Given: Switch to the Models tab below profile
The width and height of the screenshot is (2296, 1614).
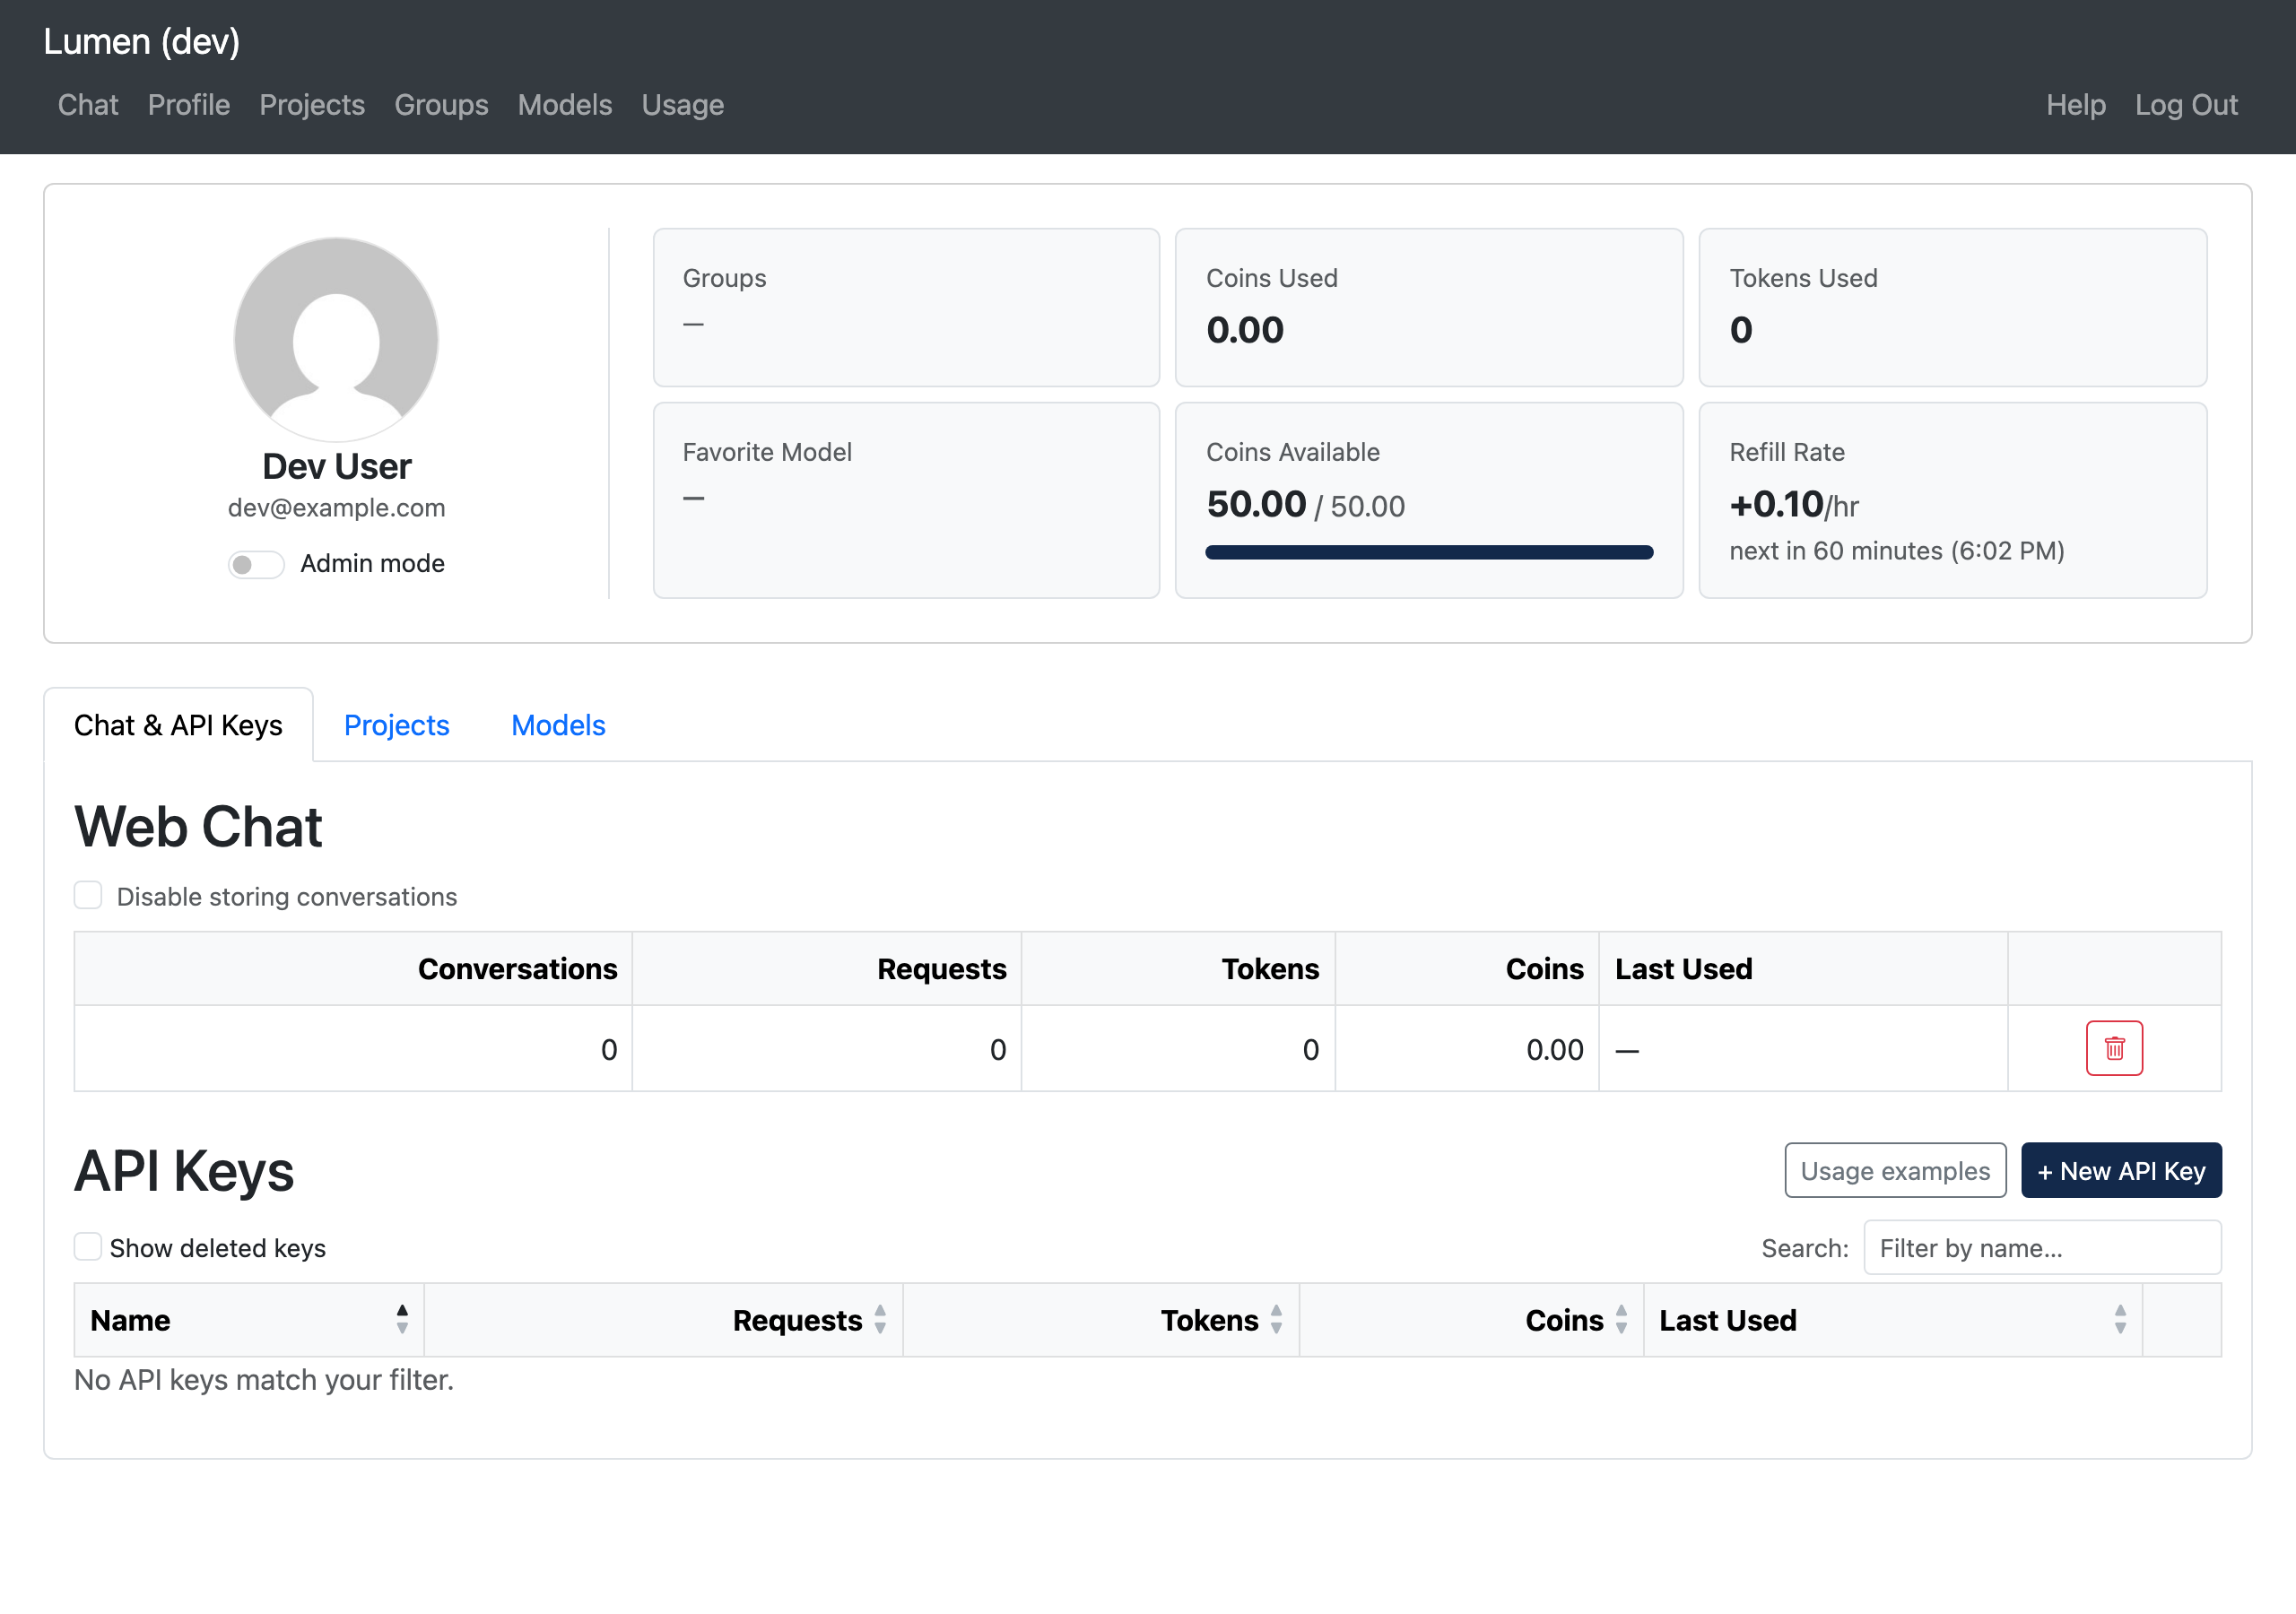Looking at the screenshot, I should tap(558, 725).
